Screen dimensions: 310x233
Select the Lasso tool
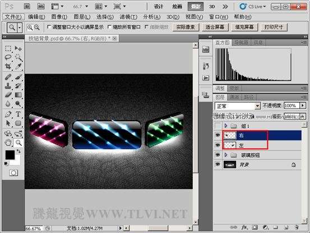coord(8,57)
